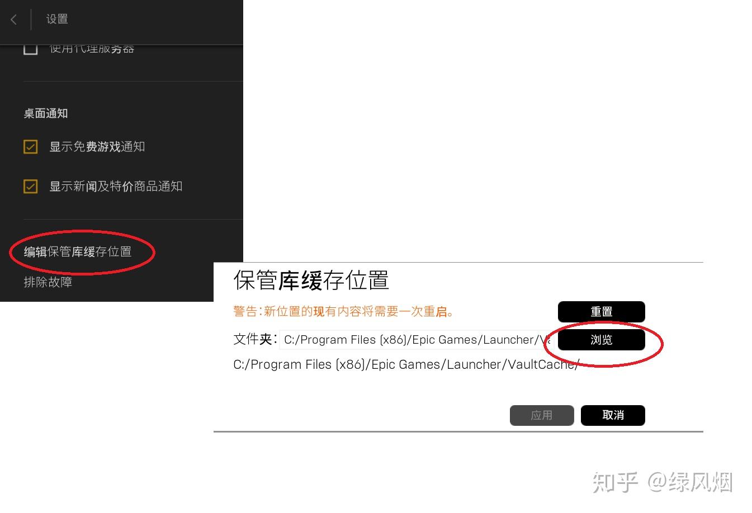This screenshot has width=752, height=513.
Task: Click the VaultCache path text below the field
Action: [406, 364]
